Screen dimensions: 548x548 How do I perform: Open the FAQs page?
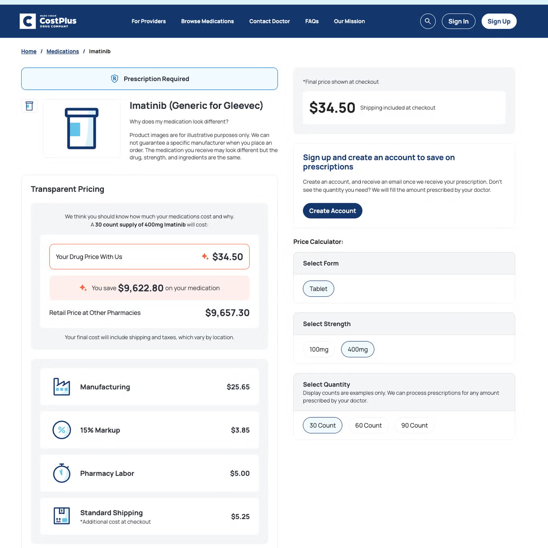[312, 21]
